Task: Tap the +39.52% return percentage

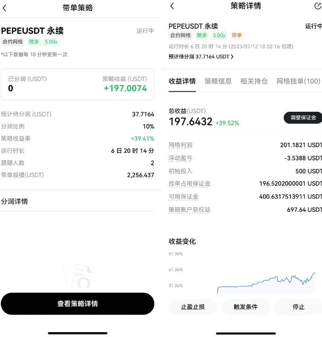Action: tap(227, 123)
